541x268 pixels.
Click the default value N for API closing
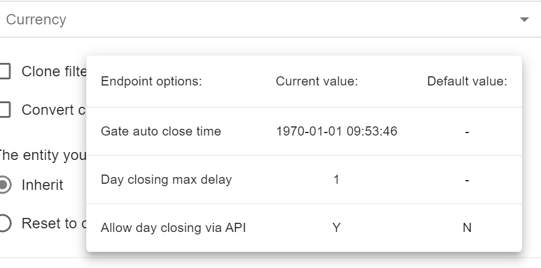(x=467, y=228)
